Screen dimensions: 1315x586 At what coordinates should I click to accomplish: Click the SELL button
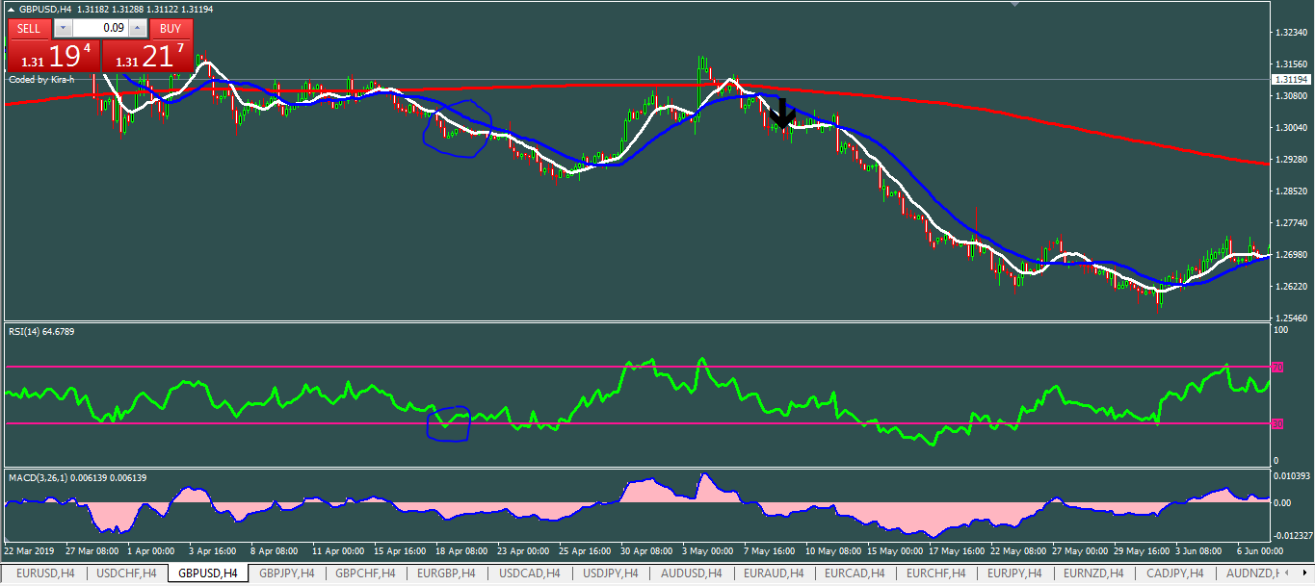(29, 29)
